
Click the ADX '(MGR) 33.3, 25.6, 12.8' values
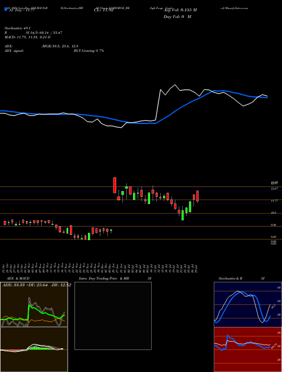click(60, 46)
